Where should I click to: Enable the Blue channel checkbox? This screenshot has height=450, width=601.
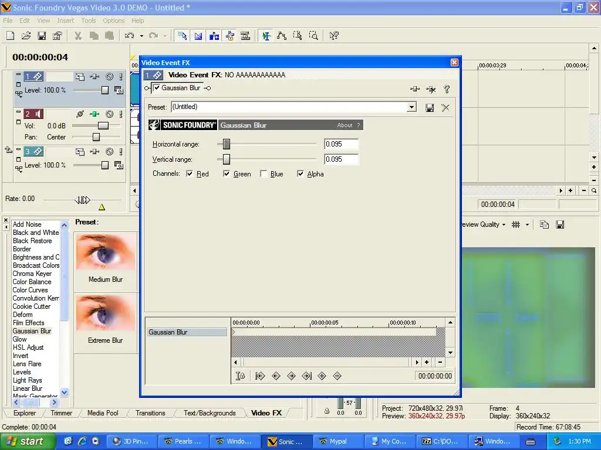[x=264, y=173]
